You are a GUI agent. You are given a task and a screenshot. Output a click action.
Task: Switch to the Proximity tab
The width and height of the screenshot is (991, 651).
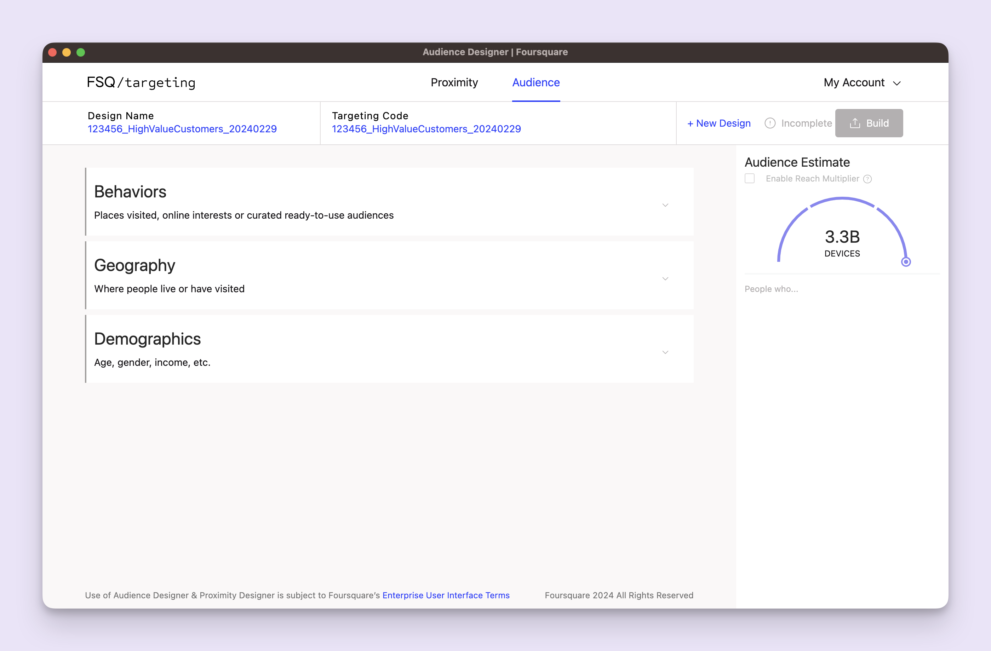454,82
